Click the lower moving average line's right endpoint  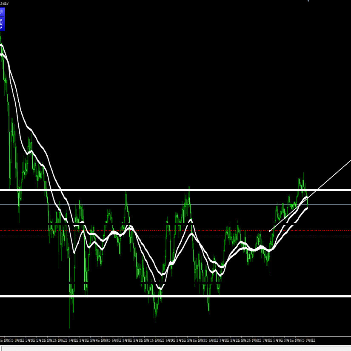(307, 208)
